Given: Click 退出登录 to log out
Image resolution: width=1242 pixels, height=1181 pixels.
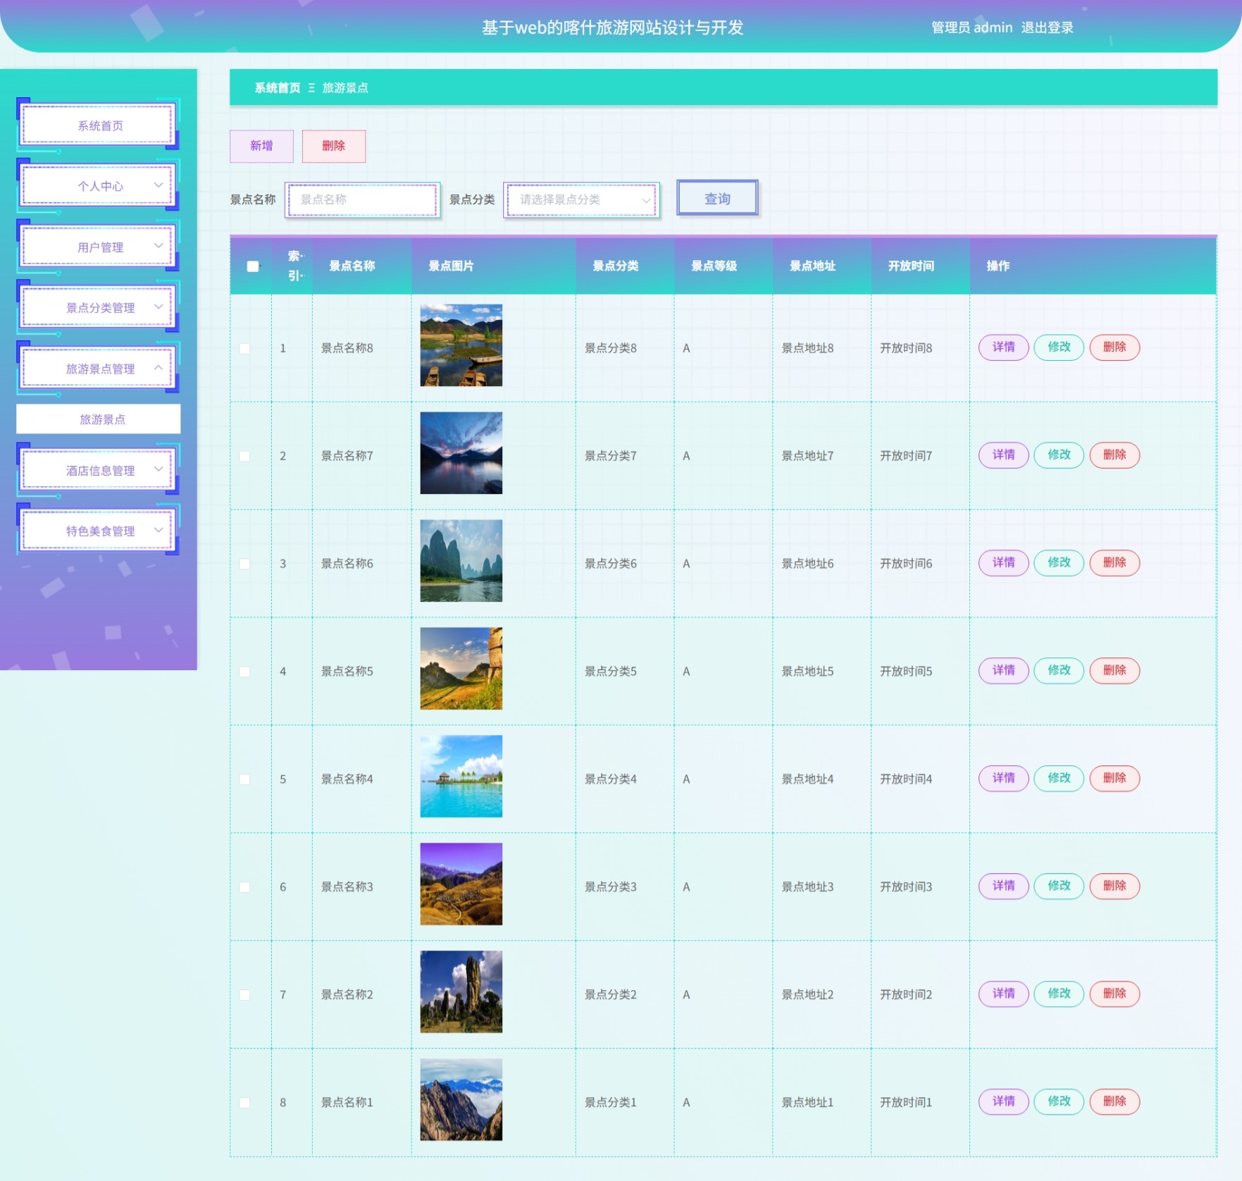Looking at the screenshot, I should tap(1048, 27).
